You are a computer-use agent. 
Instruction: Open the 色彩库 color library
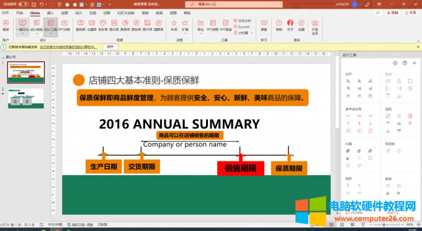pyautogui.click(x=103, y=25)
